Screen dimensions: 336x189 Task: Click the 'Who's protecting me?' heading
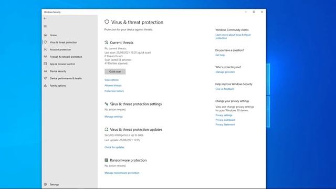tap(228, 67)
